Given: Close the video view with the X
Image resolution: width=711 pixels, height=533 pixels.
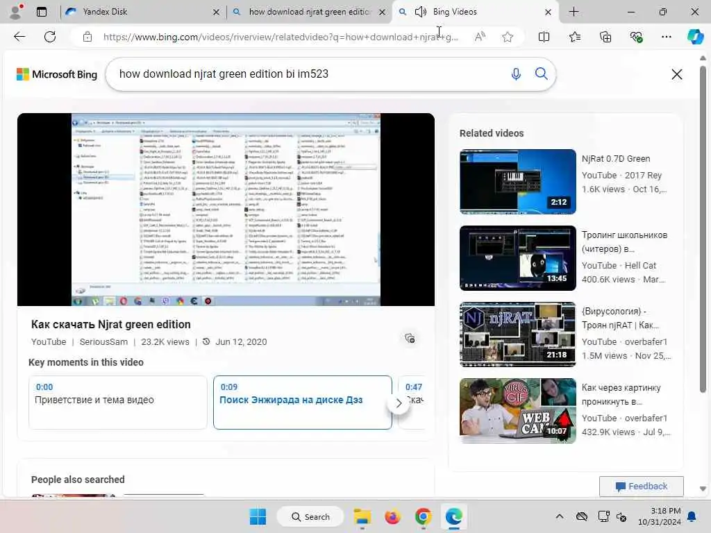Looking at the screenshot, I should point(676,74).
